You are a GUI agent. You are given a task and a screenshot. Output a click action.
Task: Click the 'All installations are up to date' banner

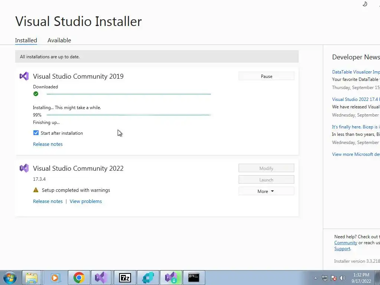click(x=157, y=56)
